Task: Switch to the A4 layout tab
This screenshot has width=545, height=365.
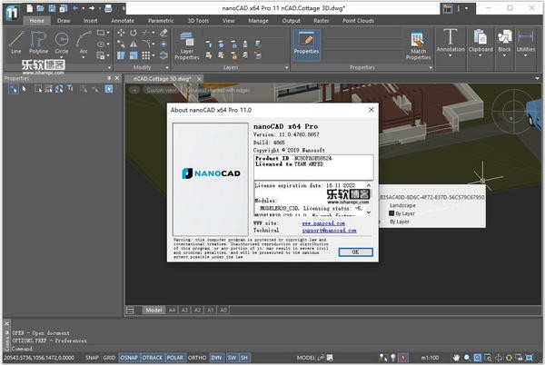Action: (171, 310)
